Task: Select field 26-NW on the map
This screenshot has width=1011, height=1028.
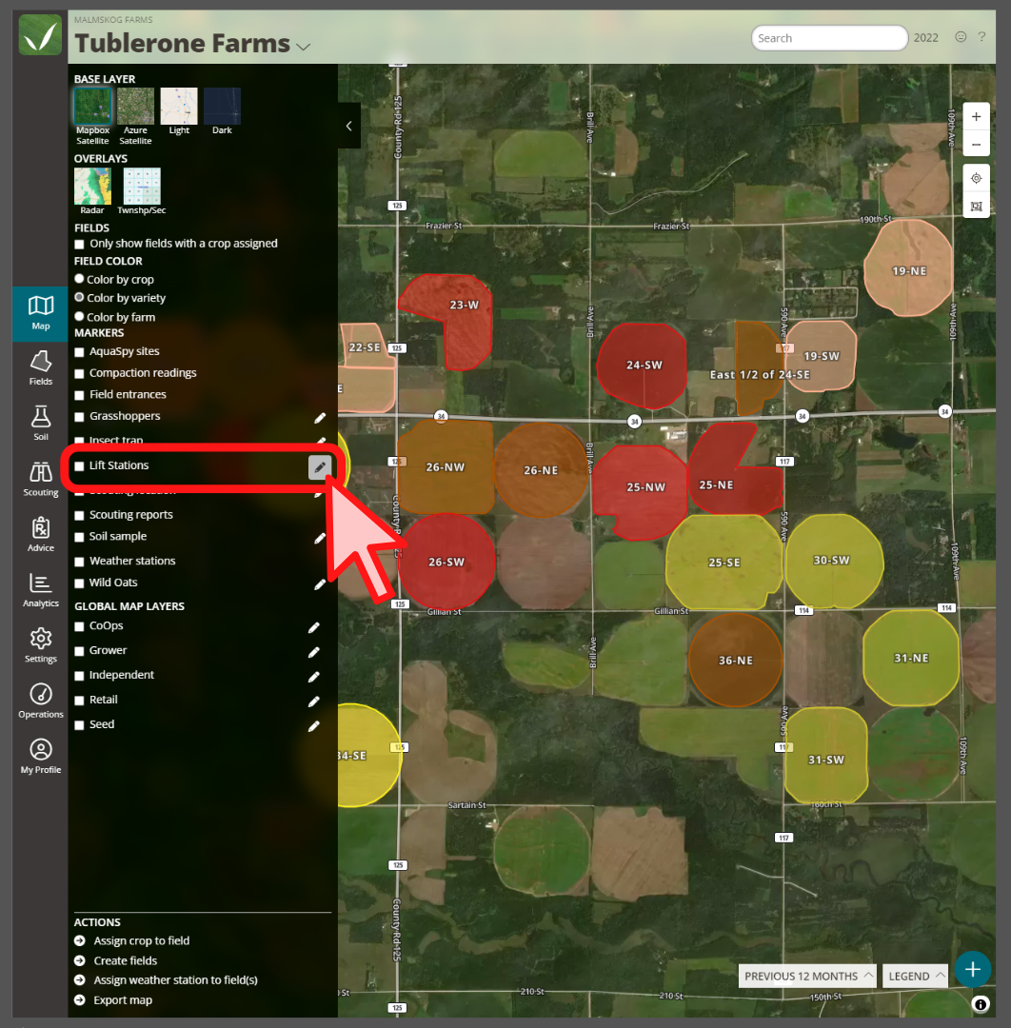Action: [446, 466]
